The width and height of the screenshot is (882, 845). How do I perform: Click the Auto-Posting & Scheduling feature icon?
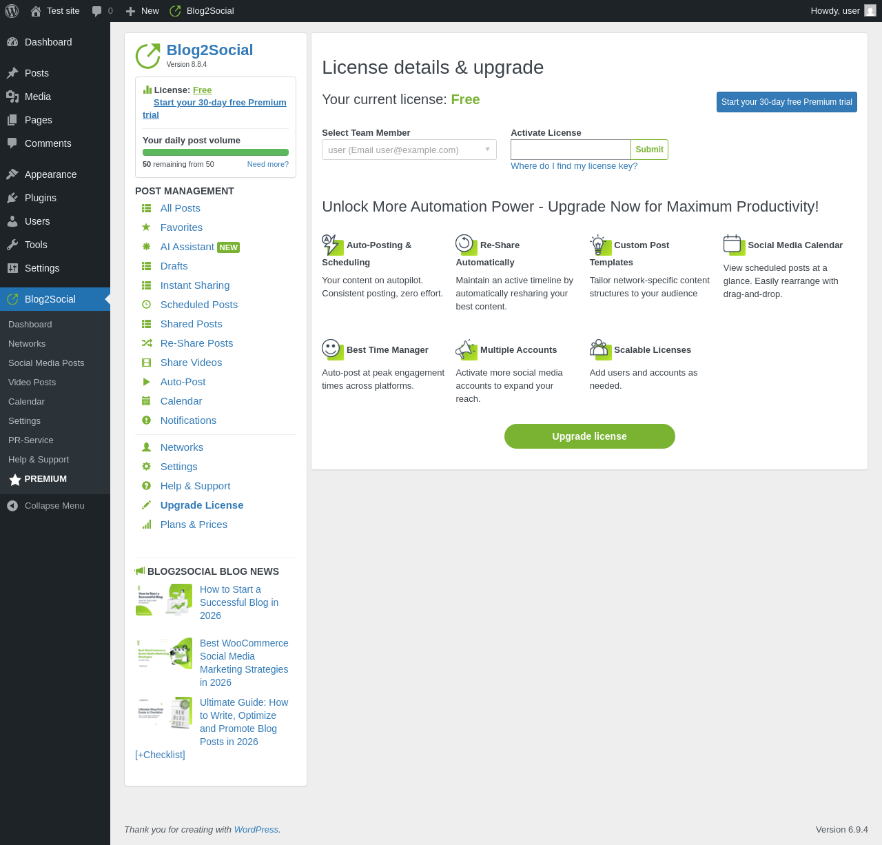[x=333, y=245]
